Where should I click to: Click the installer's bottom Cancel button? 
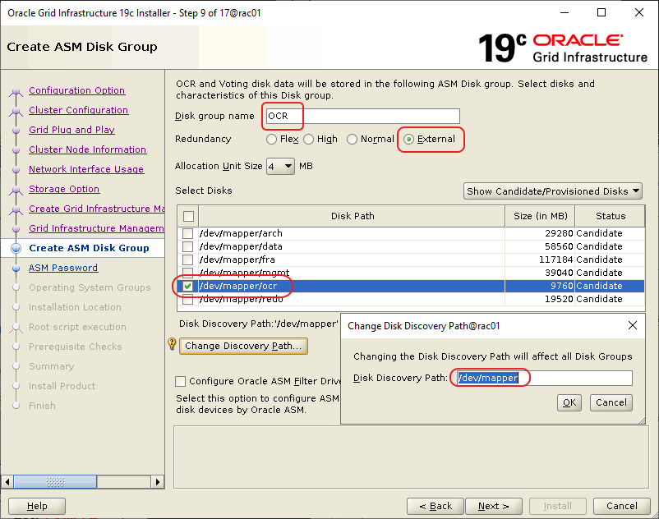(621, 506)
